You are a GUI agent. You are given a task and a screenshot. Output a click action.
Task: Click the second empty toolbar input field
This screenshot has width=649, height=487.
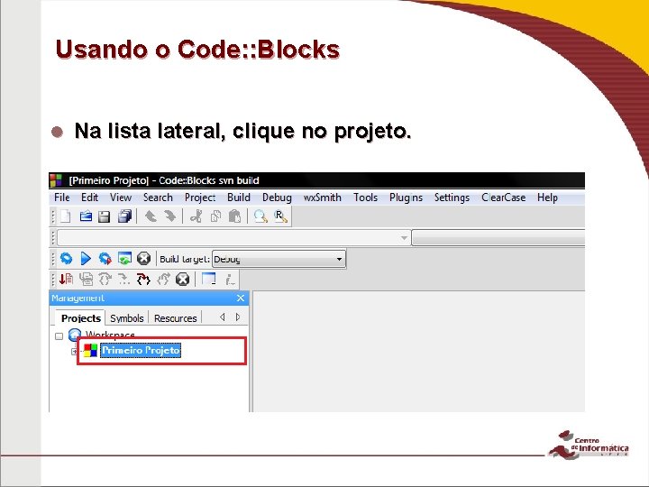[498, 238]
